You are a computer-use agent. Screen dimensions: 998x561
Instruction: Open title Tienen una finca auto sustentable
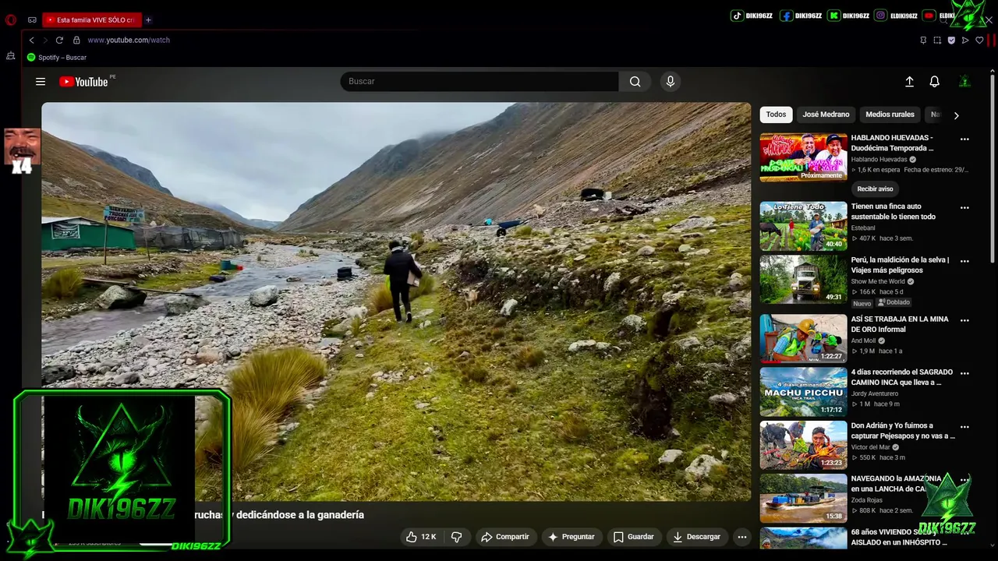[x=894, y=211]
